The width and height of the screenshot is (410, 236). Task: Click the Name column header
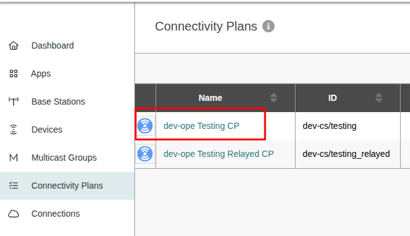[225, 98]
